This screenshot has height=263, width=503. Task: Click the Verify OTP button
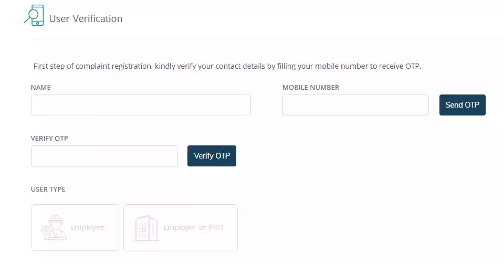tap(212, 156)
